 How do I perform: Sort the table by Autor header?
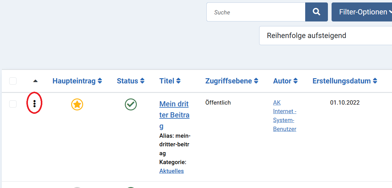point(285,81)
